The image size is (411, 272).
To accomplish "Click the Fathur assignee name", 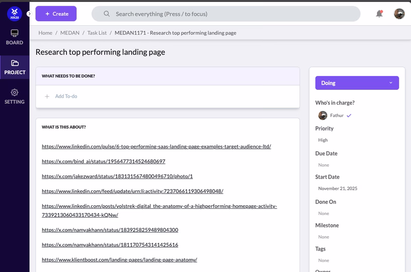I will (337, 115).
